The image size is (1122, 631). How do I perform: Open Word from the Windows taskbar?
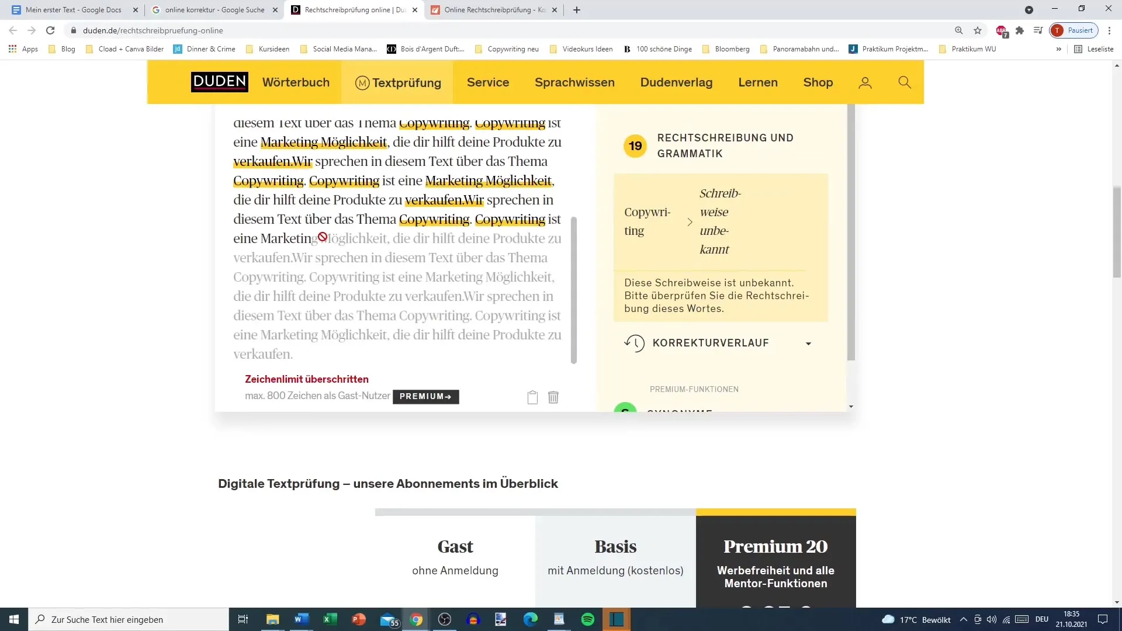point(302,619)
